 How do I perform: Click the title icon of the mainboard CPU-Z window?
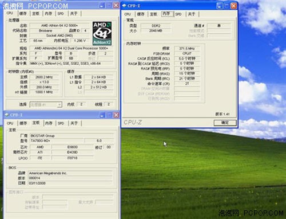[7, 115]
